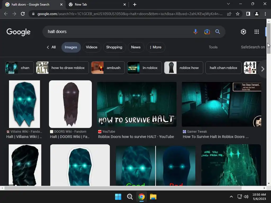Viewport: 271px width, 203px height.
Task: Click Chrome icon in the taskbar
Action: point(142,197)
